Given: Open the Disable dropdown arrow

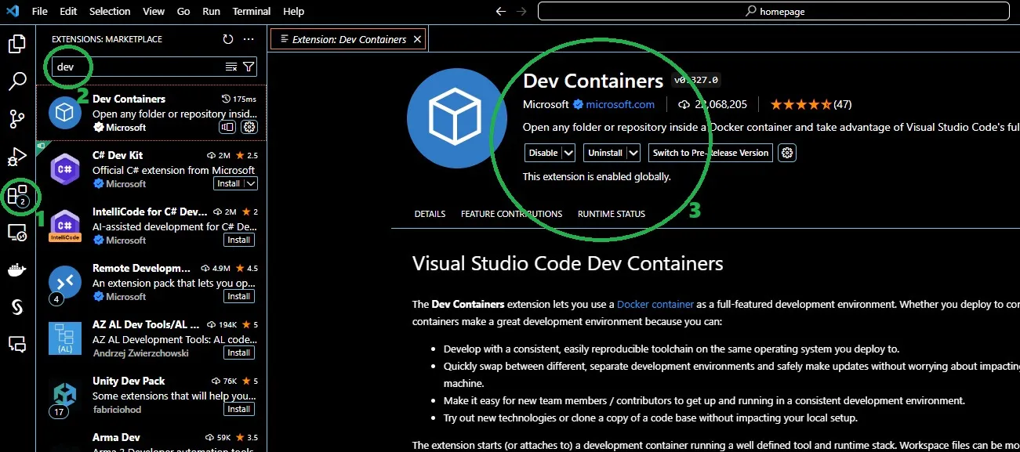Looking at the screenshot, I should [x=568, y=152].
